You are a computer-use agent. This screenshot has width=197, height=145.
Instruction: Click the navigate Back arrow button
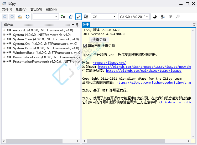tap(5, 17)
